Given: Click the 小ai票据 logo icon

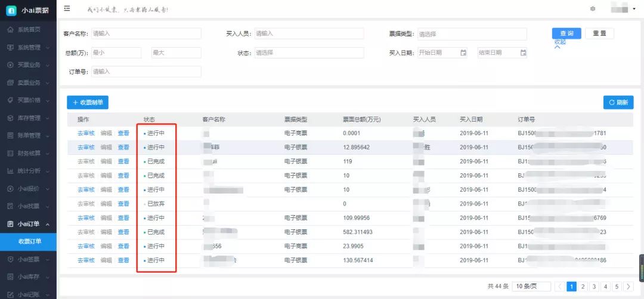Looking at the screenshot, I should point(11,11).
